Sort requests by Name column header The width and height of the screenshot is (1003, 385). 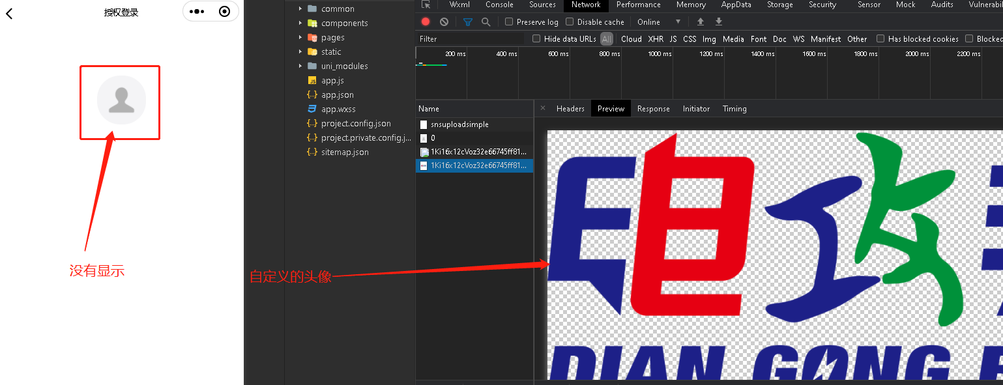[474, 109]
